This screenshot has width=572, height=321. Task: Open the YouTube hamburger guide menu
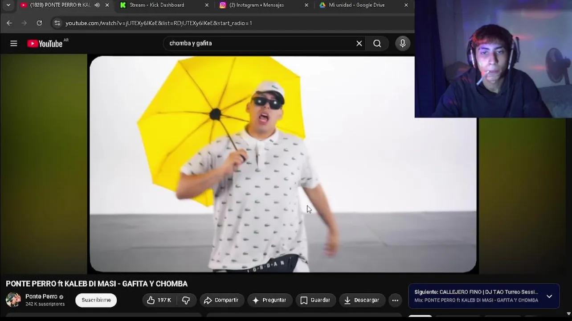[14, 43]
